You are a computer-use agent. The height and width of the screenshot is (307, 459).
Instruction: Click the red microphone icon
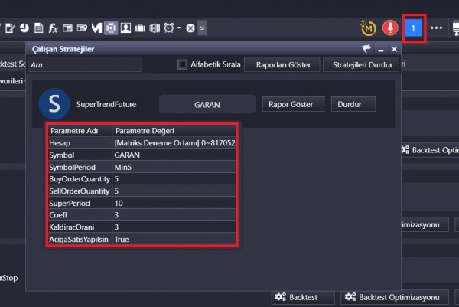click(x=390, y=28)
